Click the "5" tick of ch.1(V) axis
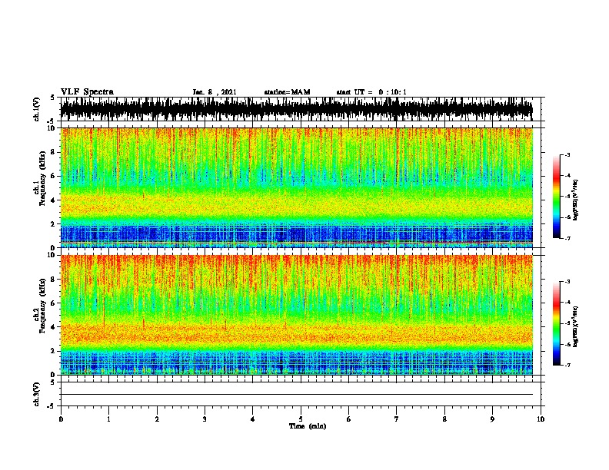 [52, 98]
